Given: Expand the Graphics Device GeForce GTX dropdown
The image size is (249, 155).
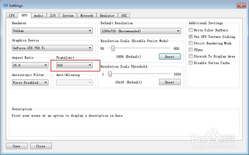Looking at the screenshot, I should (x=52, y=48).
